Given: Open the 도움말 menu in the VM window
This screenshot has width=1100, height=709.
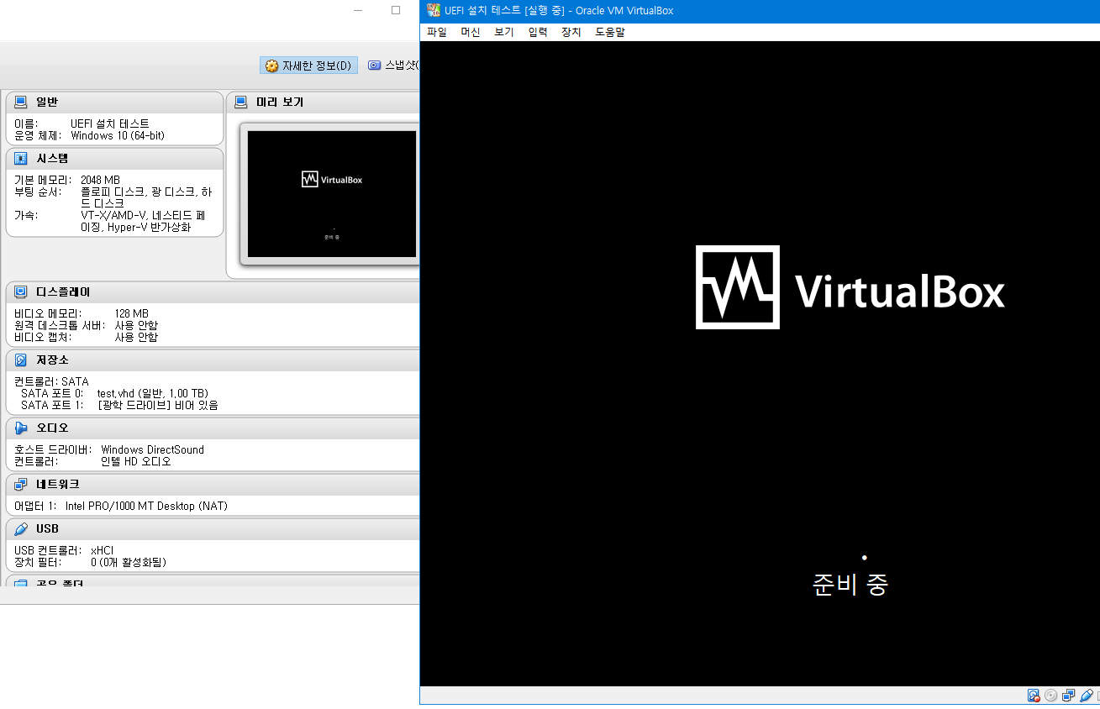Looking at the screenshot, I should tap(610, 32).
